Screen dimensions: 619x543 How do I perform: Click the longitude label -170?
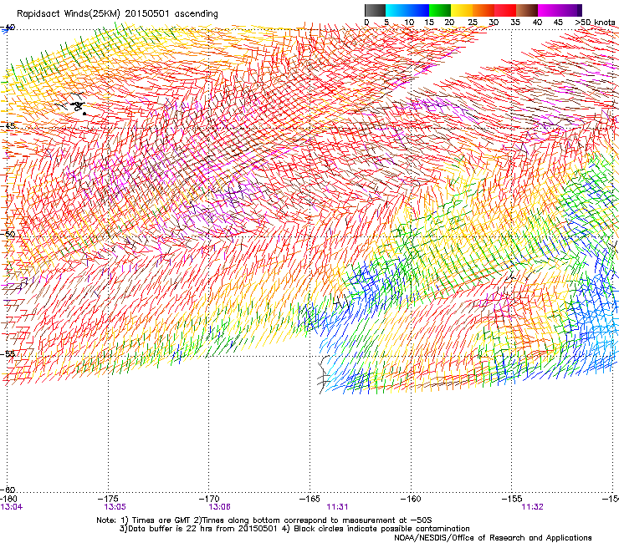[x=209, y=499]
